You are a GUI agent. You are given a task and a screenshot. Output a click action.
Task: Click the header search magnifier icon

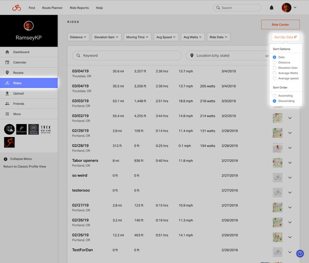click(x=218, y=8)
